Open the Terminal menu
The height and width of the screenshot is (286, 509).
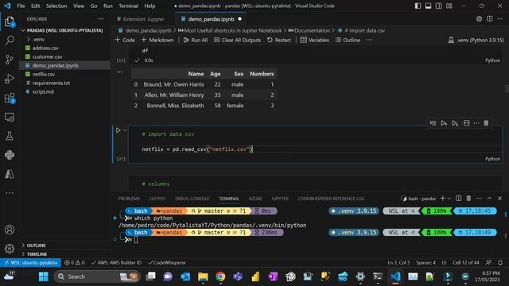coord(128,6)
